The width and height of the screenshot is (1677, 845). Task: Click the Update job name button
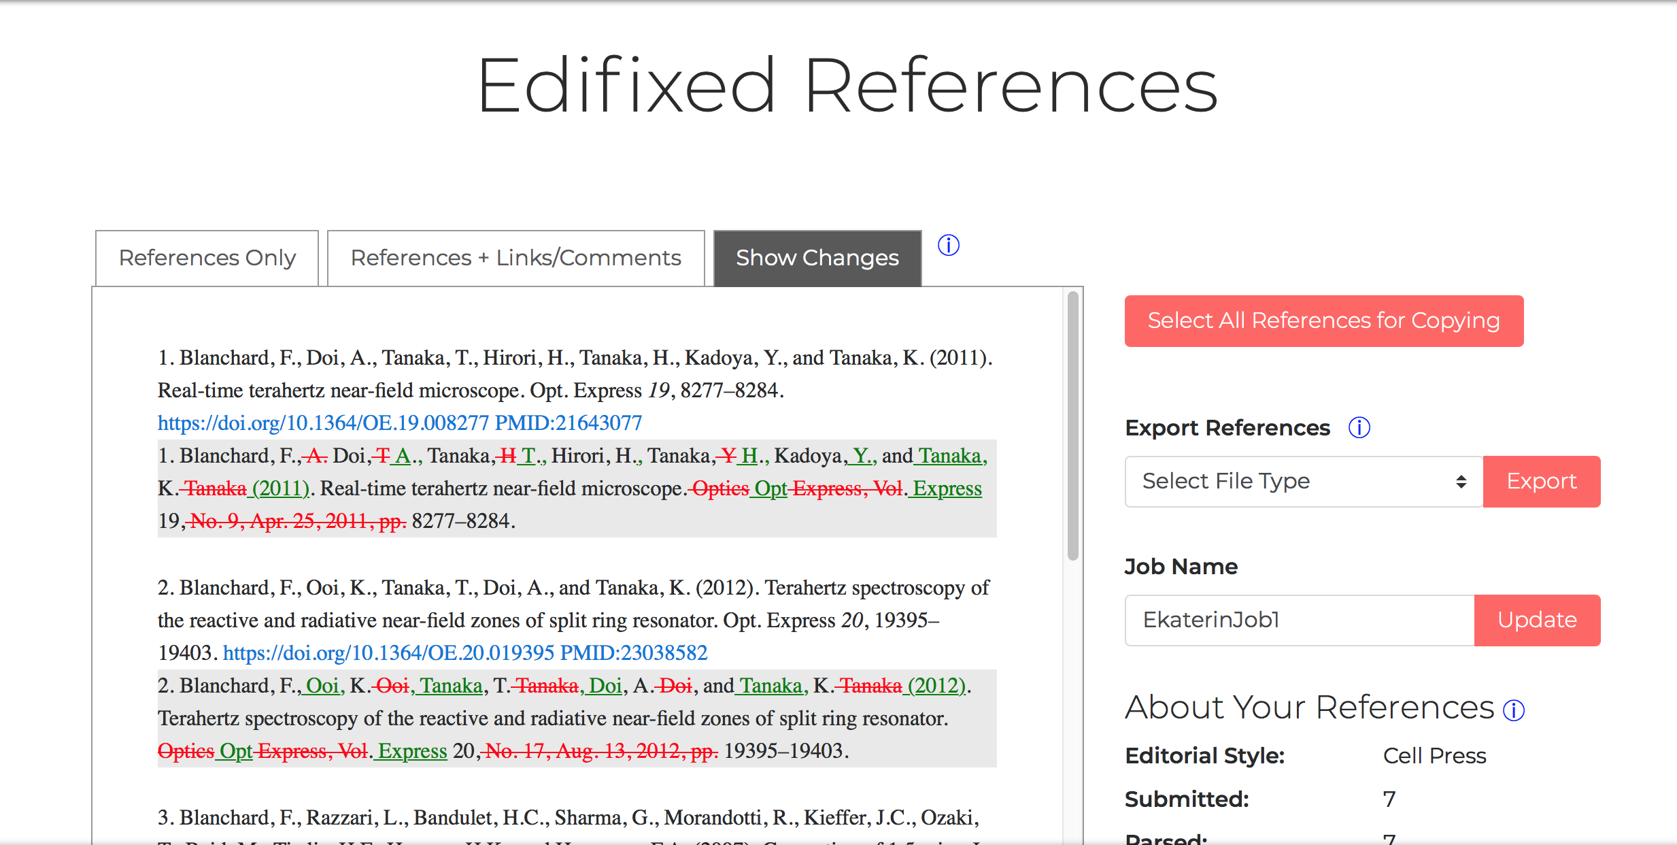tap(1537, 620)
